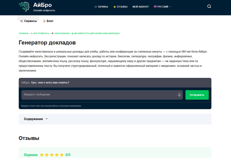Viewport: 231px width, 158px height.
Task: Follow the Главная breadcrumb link
Action: coord(23,33)
